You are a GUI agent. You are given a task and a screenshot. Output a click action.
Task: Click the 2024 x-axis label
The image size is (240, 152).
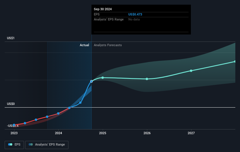pos(58,133)
